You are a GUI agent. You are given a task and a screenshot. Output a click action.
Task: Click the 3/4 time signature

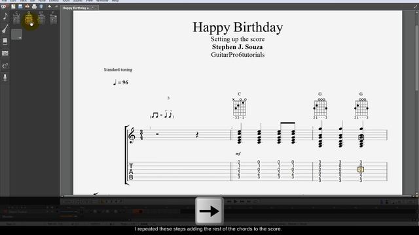pos(141,135)
